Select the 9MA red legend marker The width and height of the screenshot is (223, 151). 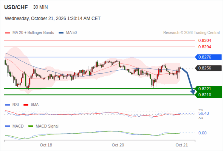coord(26,105)
